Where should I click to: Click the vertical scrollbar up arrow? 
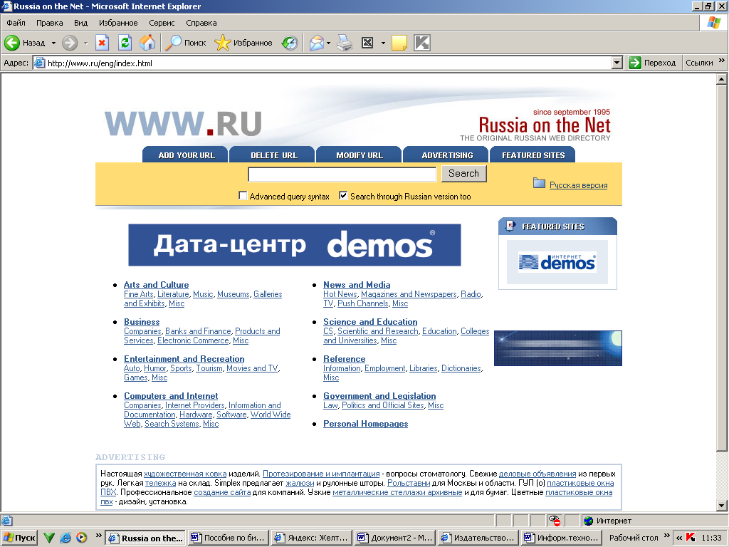click(x=722, y=79)
